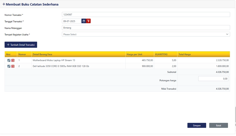Delete row 1 Motherboard item
The height and width of the screenshot is (136, 236).
pyautogui.click(x=13, y=60)
